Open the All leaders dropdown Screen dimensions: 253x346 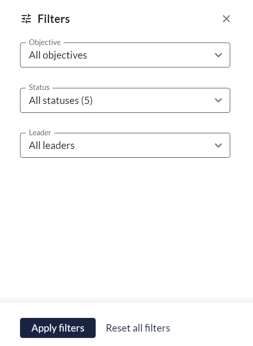125,145
